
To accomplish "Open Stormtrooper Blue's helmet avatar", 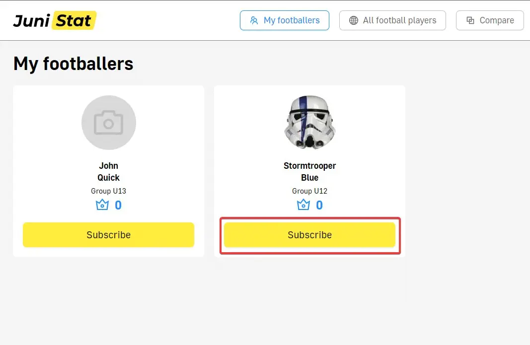I will tap(309, 123).
